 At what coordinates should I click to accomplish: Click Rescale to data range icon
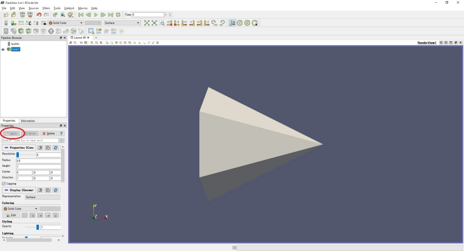coord(21,23)
